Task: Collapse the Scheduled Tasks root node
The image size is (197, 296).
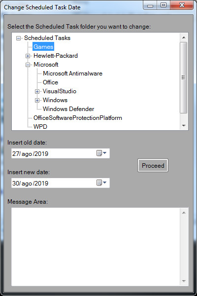Action: 19,38
